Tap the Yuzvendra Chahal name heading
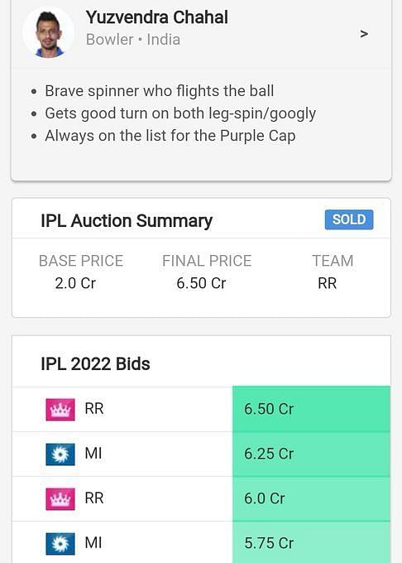 [x=156, y=17]
